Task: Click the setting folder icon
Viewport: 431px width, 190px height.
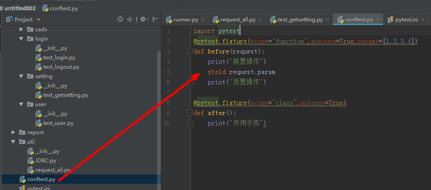Action: (x=30, y=76)
